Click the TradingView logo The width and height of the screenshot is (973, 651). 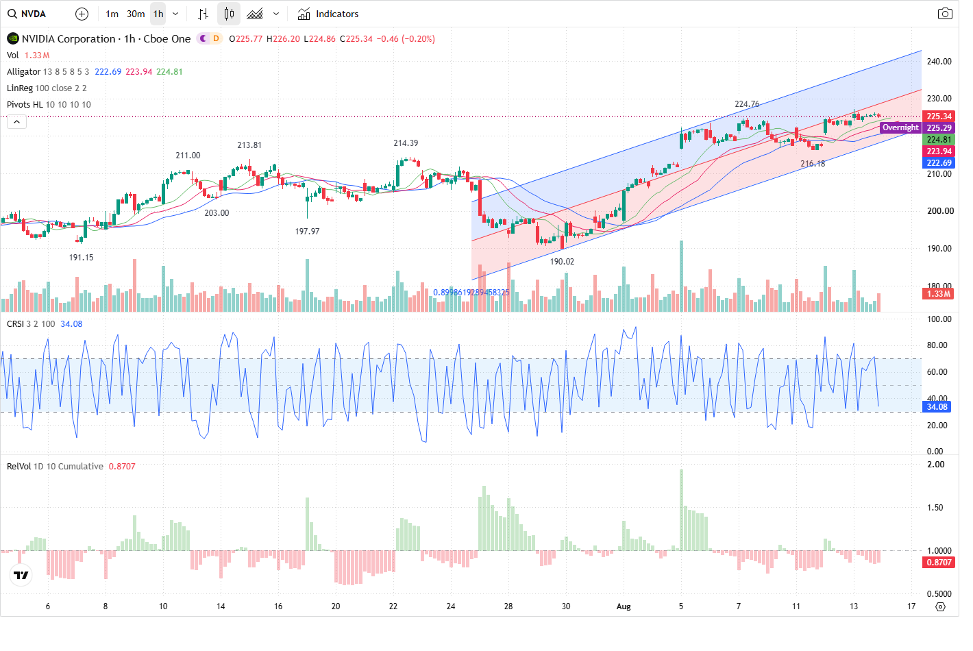21,575
